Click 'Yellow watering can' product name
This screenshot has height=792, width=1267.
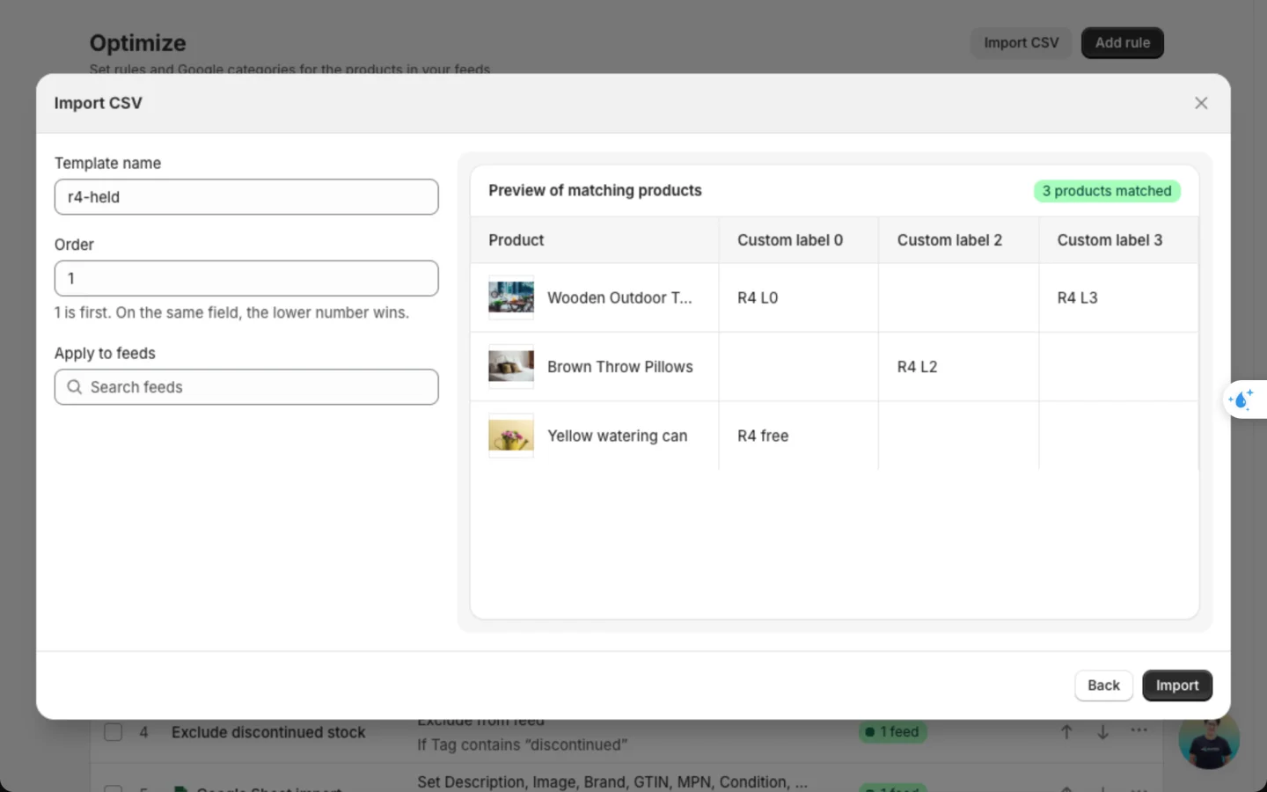pos(618,436)
